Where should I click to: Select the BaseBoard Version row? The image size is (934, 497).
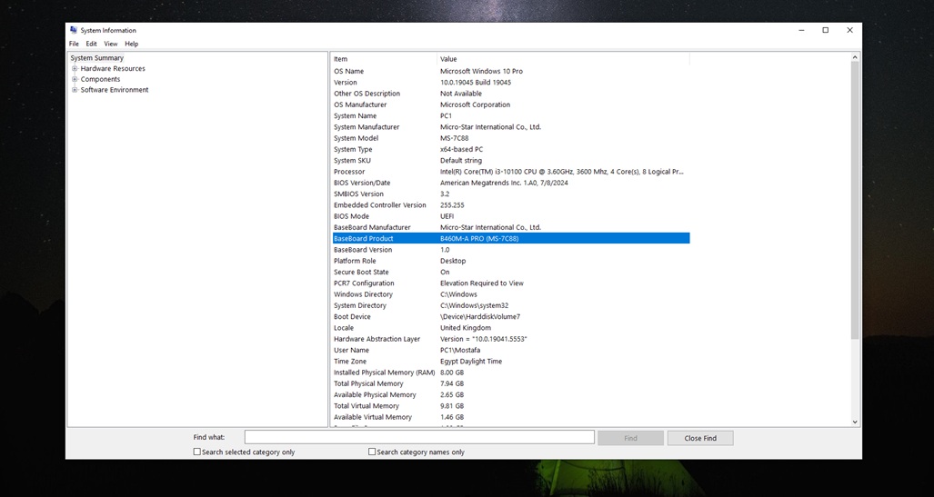511,250
